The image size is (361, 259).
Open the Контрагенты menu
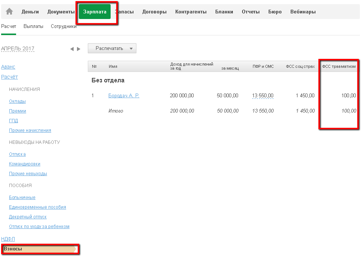[x=191, y=12]
